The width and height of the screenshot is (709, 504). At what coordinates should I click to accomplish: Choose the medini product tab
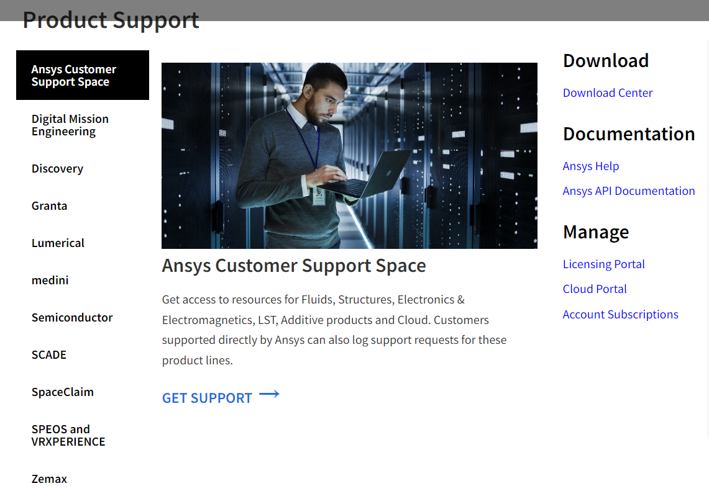pos(50,281)
